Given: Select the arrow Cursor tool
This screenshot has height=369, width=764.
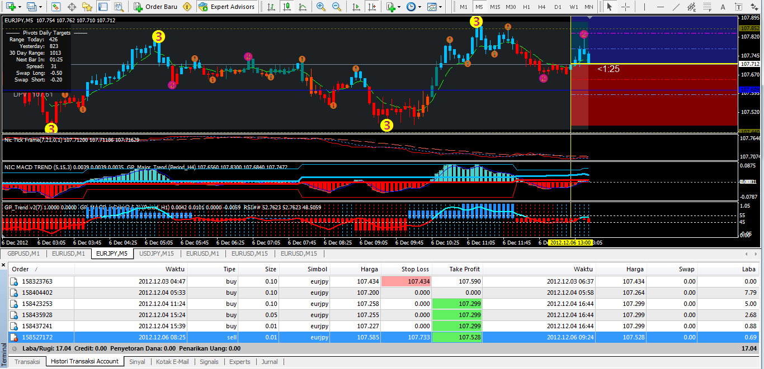Looking at the screenshot, I should (609, 7).
